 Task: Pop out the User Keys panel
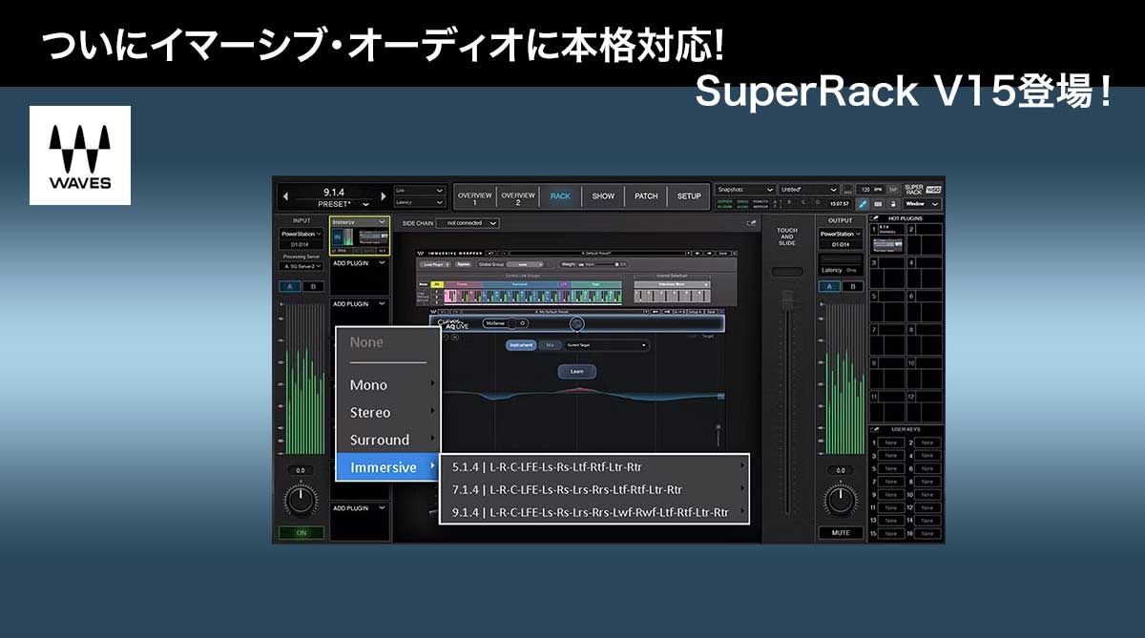(875, 429)
